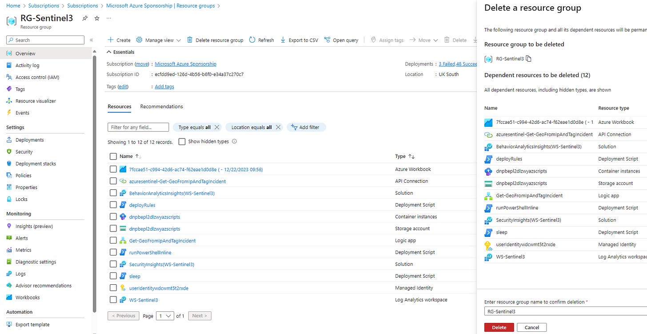Copy resource group name in delete panel
This screenshot has width=647, height=334.
(x=529, y=59)
